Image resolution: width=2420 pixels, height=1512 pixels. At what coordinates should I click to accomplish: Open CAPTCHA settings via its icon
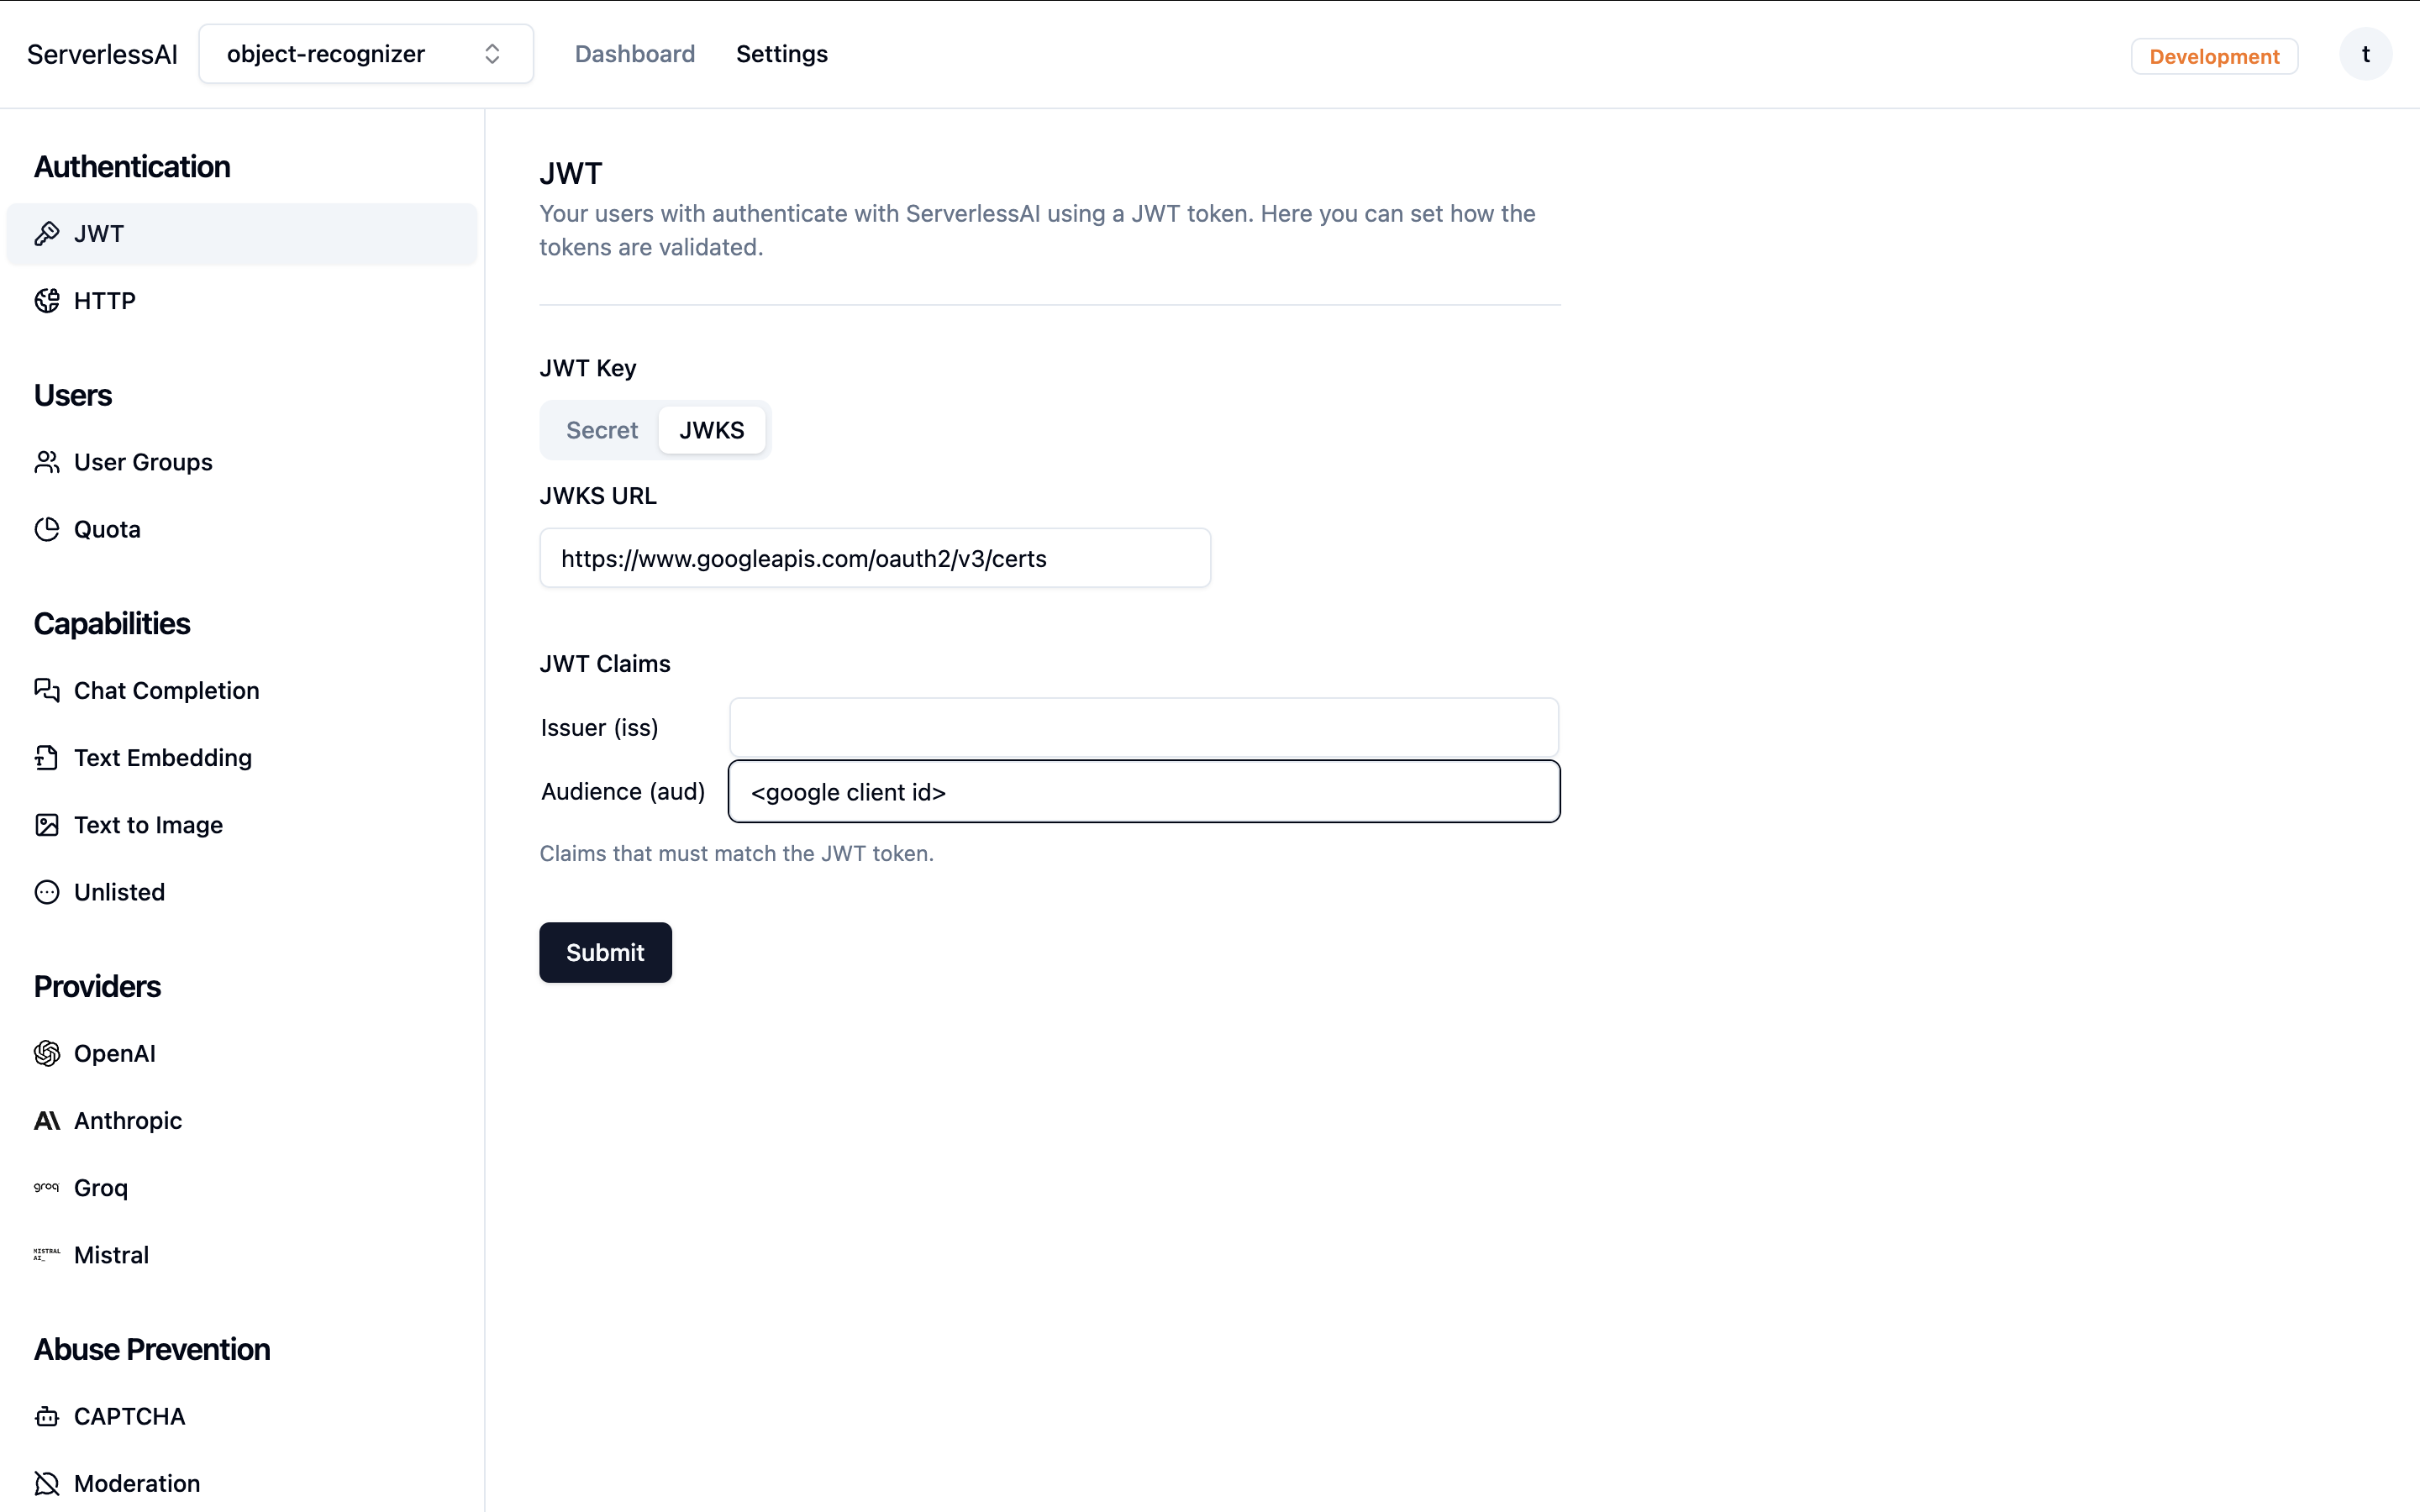pos(46,1416)
